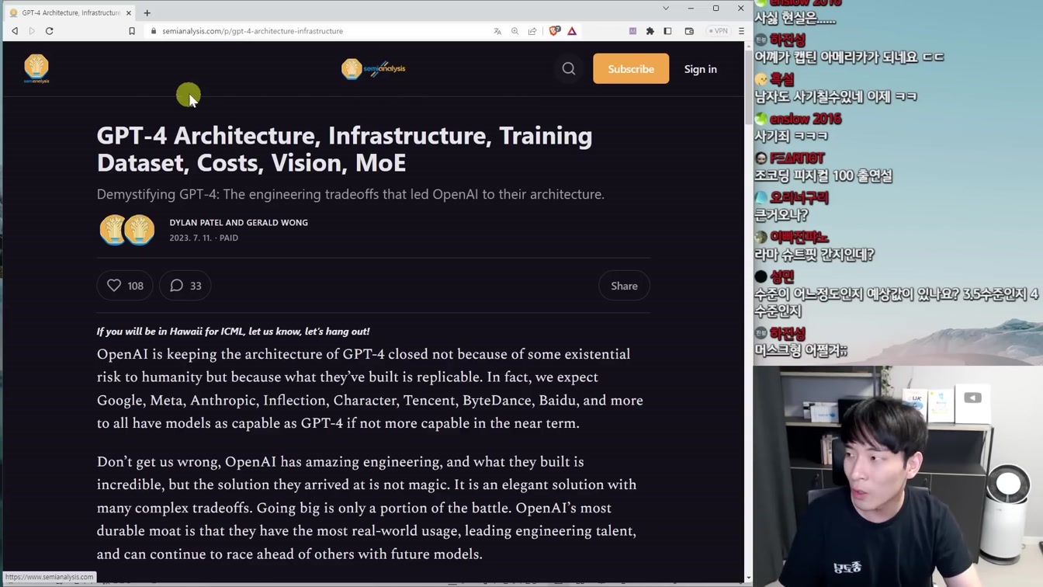1043x587 pixels.
Task: Click the '2023. 7. 11. · PAID' date line
Action: [x=204, y=238]
